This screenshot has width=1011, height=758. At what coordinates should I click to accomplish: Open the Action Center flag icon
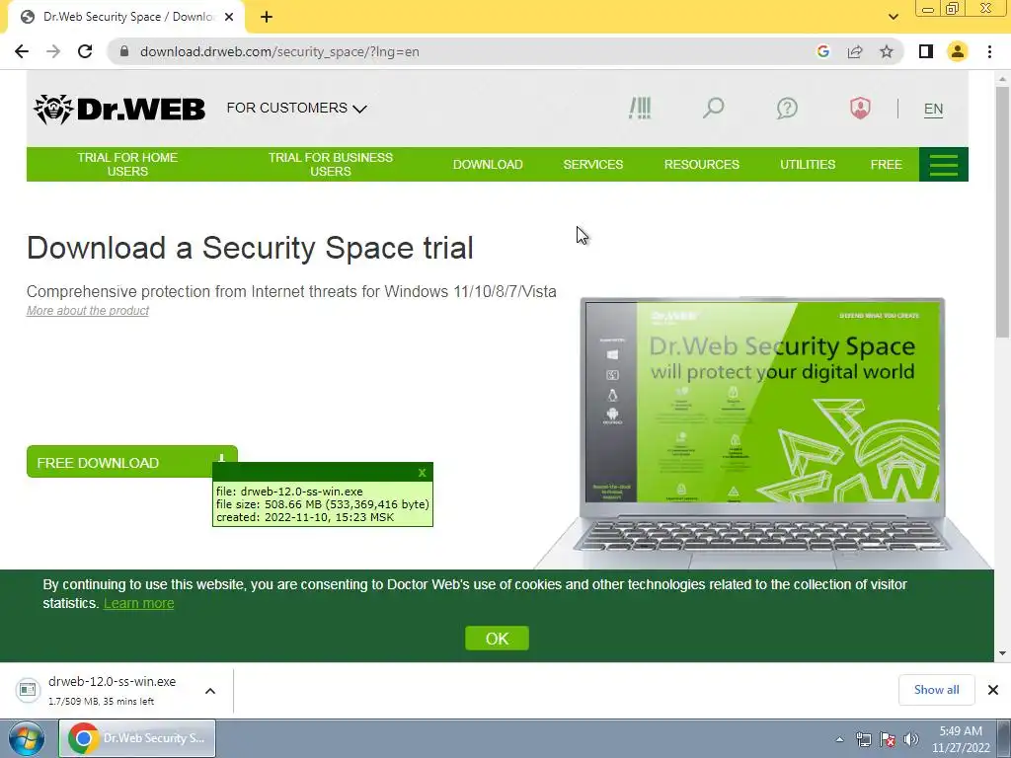888,739
